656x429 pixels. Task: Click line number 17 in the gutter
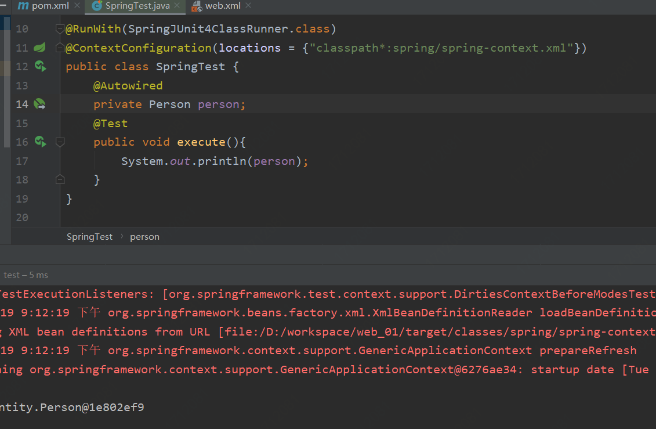coord(22,161)
